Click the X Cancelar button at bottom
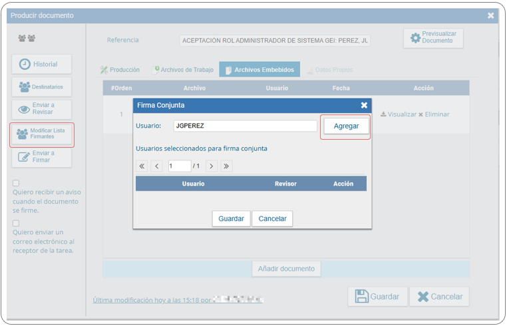The height and width of the screenshot is (326, 507). (x=439, y=296)
